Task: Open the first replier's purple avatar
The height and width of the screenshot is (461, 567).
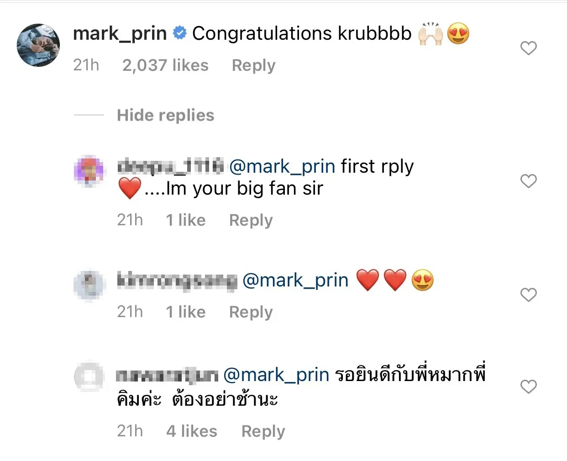Action: point(89,171)
